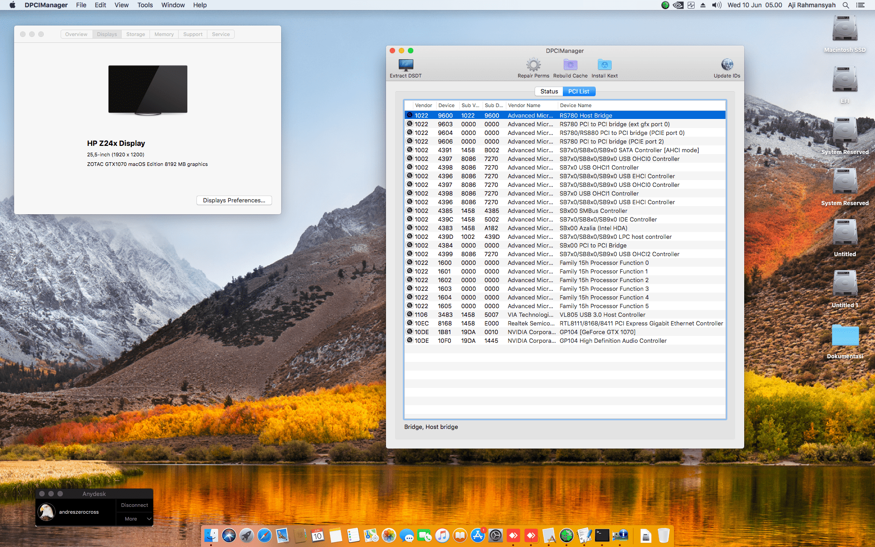This screenshot has width=875, height=547.
Task: Open Terminal from the dock
Action: 602,535
